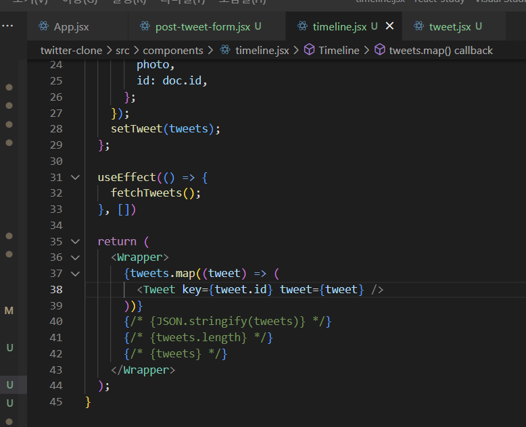Click the Timeline symbol cube icon
526x427 pixels.
coord(309,50)
